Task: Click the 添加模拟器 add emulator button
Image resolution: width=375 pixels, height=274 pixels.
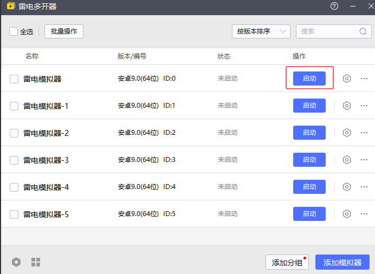Action: (x=342, y=262)
